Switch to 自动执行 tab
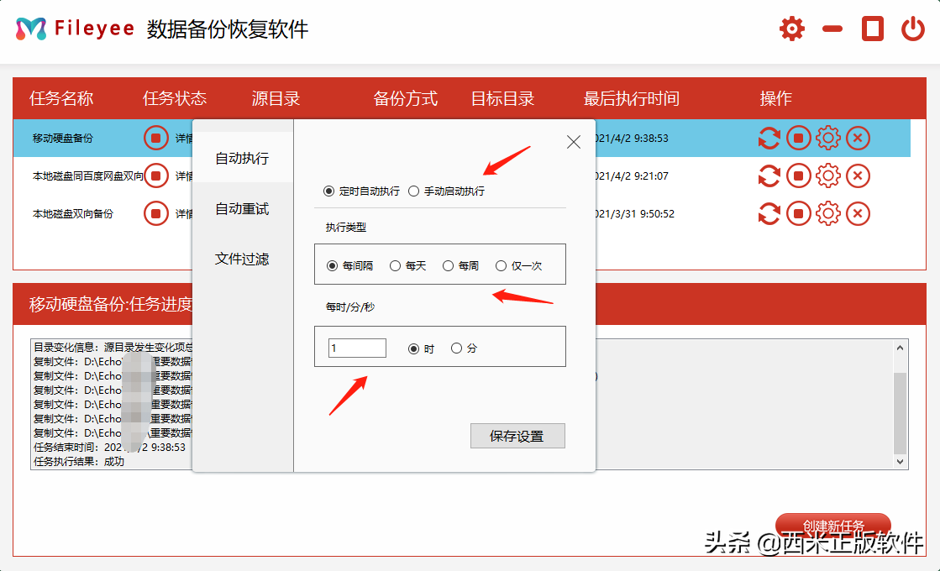The image size is (940, 571). (x=242, y=158)
